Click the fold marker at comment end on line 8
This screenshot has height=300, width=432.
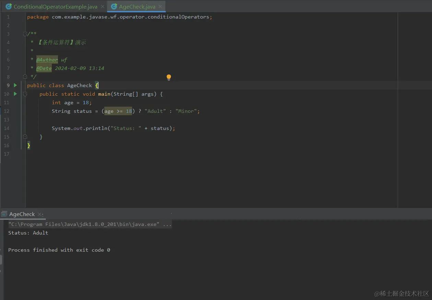coord(25,76)
